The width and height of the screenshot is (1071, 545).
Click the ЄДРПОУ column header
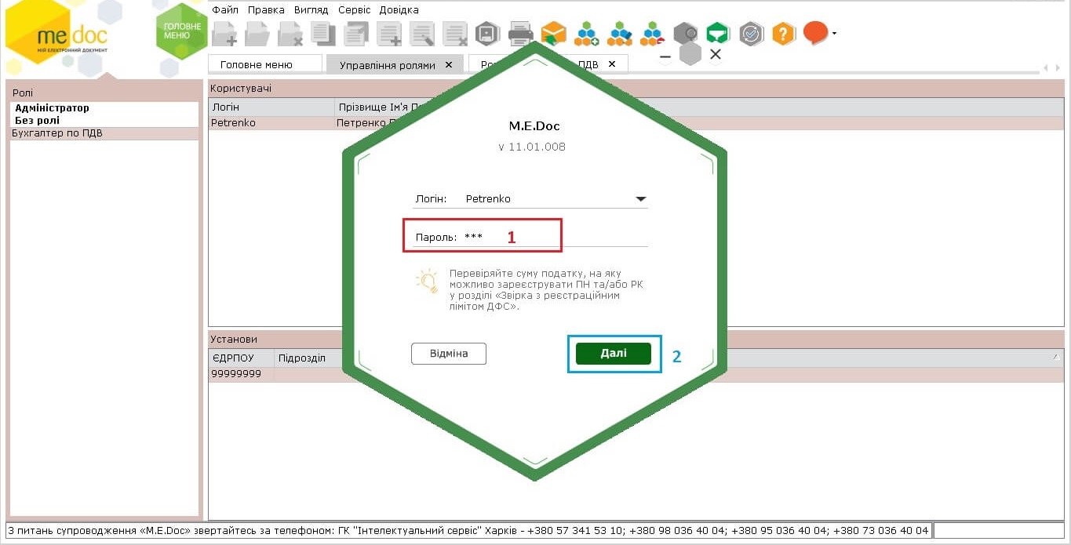click(x=242, y=358)
